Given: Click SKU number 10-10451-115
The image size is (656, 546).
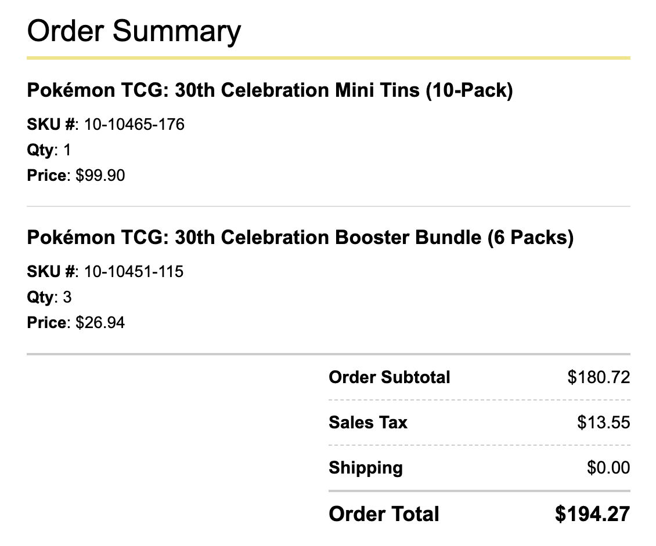Looking at the screenshot, I should 134,272.
